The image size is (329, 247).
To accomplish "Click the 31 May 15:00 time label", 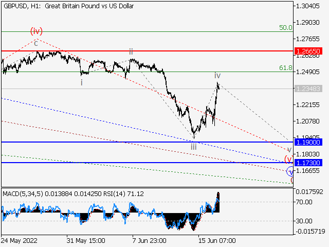I will (86, 240).
